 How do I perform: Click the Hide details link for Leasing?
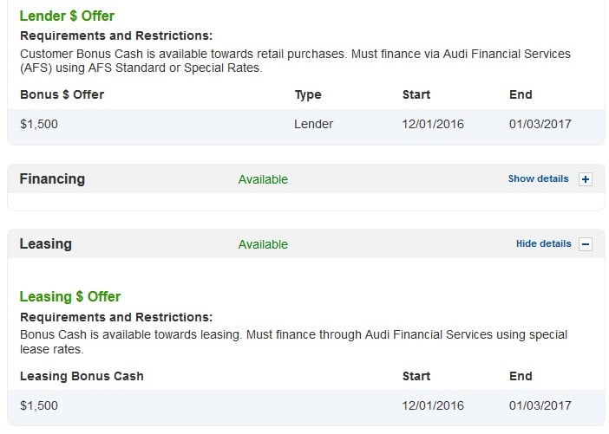(x=543, y=244)
